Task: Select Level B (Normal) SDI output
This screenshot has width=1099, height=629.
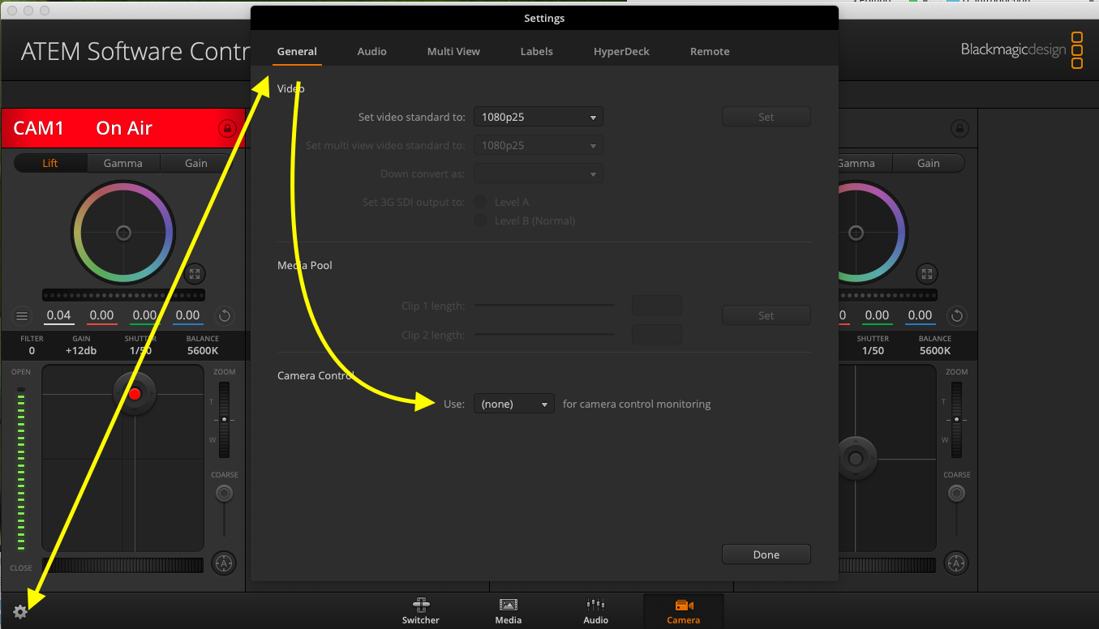Action: point(481,220)
